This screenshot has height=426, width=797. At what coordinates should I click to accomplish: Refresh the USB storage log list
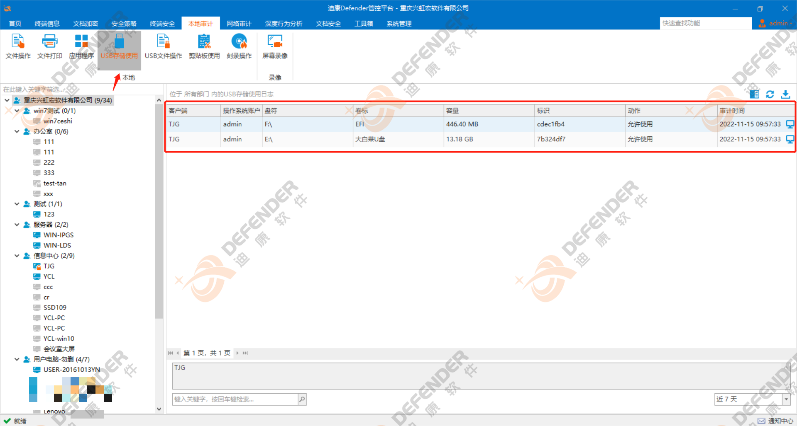tap(770, 94)
